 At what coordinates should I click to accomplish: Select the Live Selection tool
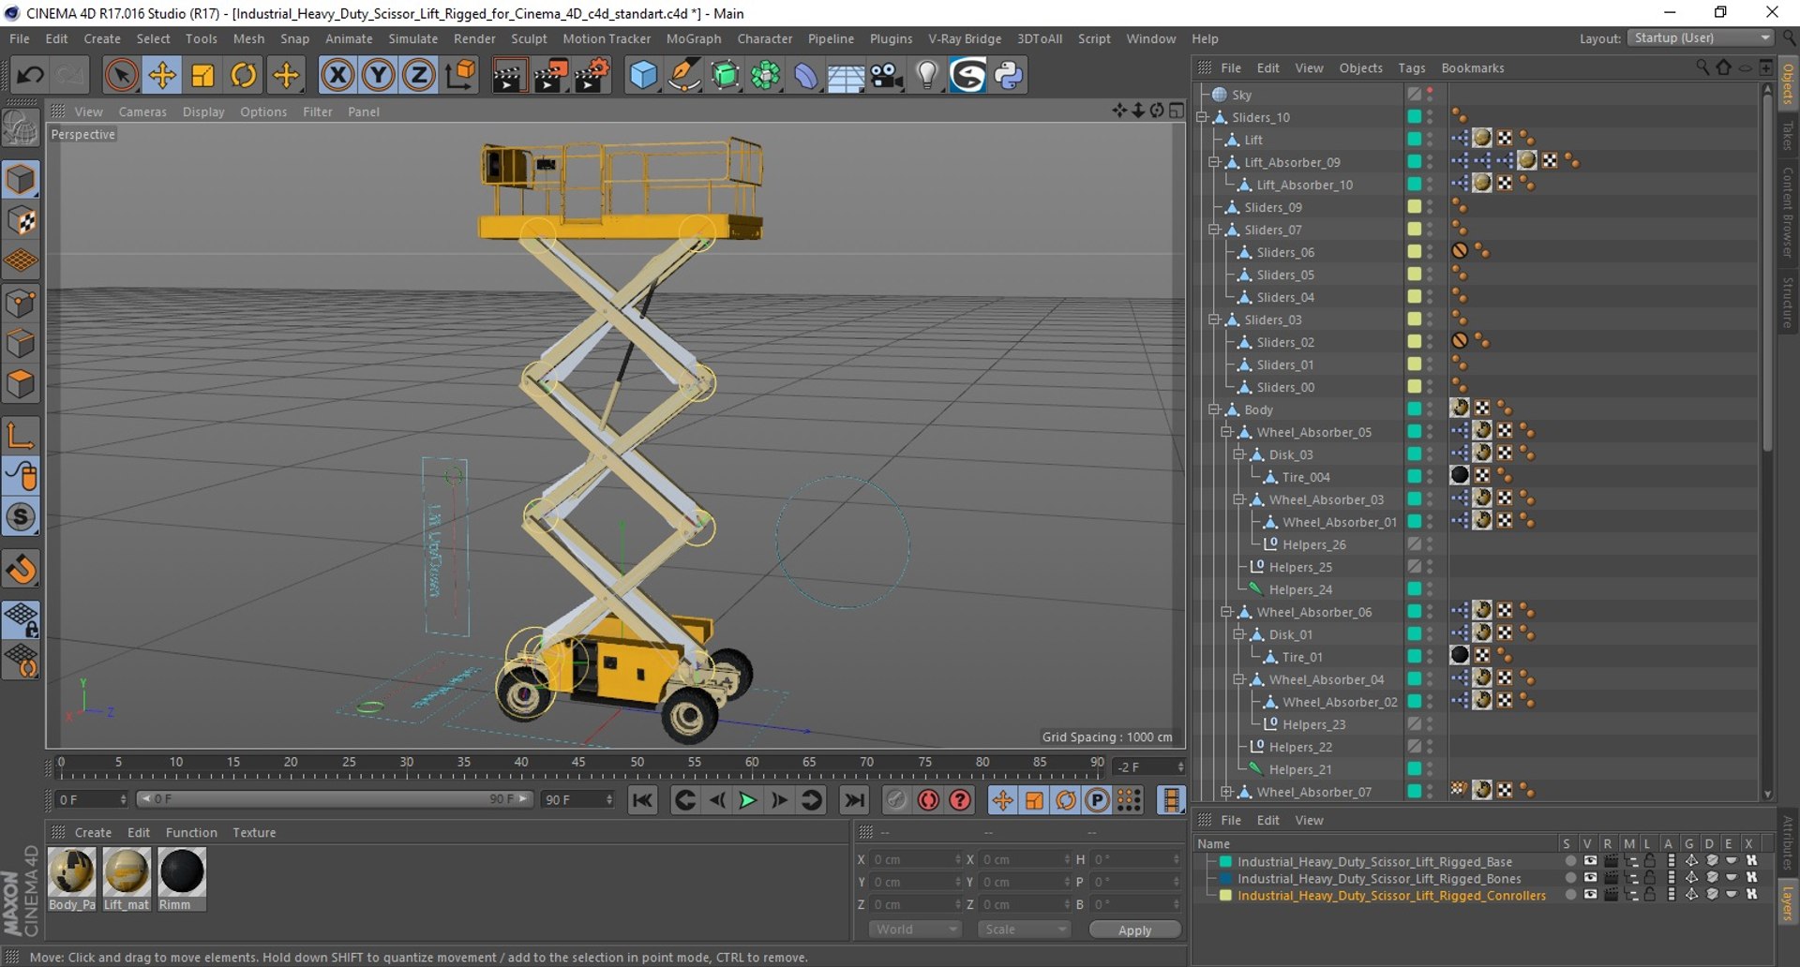(x=120, y=75)
